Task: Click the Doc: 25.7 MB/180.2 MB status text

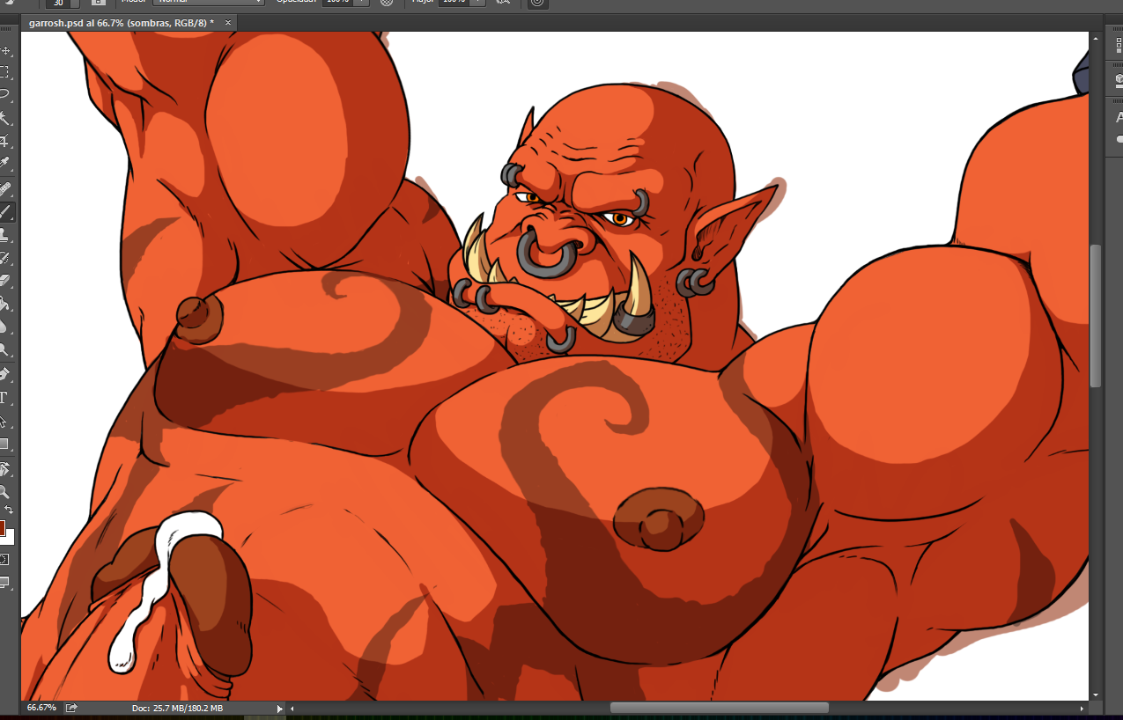Action: point(177,708)
